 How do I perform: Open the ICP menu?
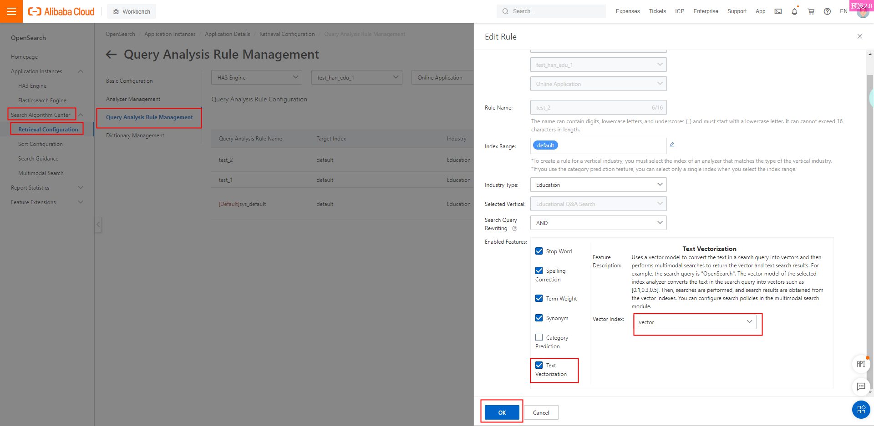coord(680,11)
